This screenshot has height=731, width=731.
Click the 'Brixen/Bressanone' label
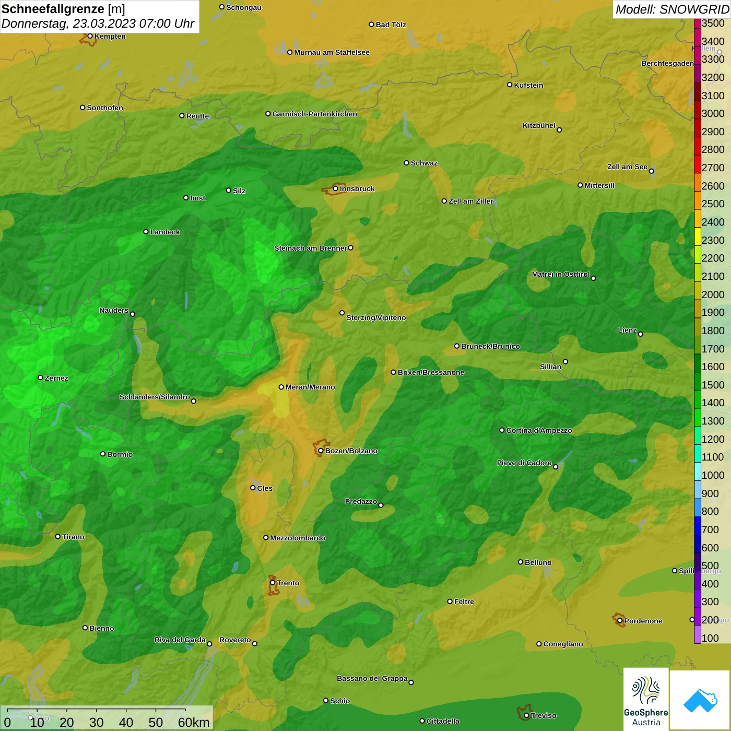coord(431,372)
